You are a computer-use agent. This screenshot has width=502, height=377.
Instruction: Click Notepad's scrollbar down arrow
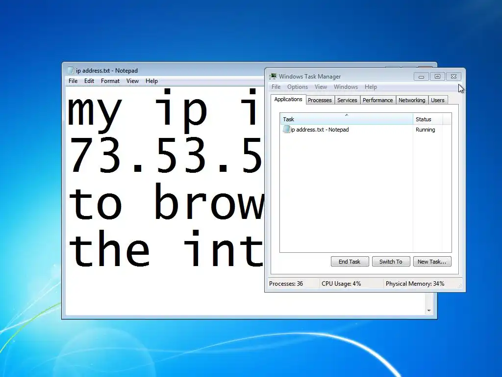click(x=428, y=311)
